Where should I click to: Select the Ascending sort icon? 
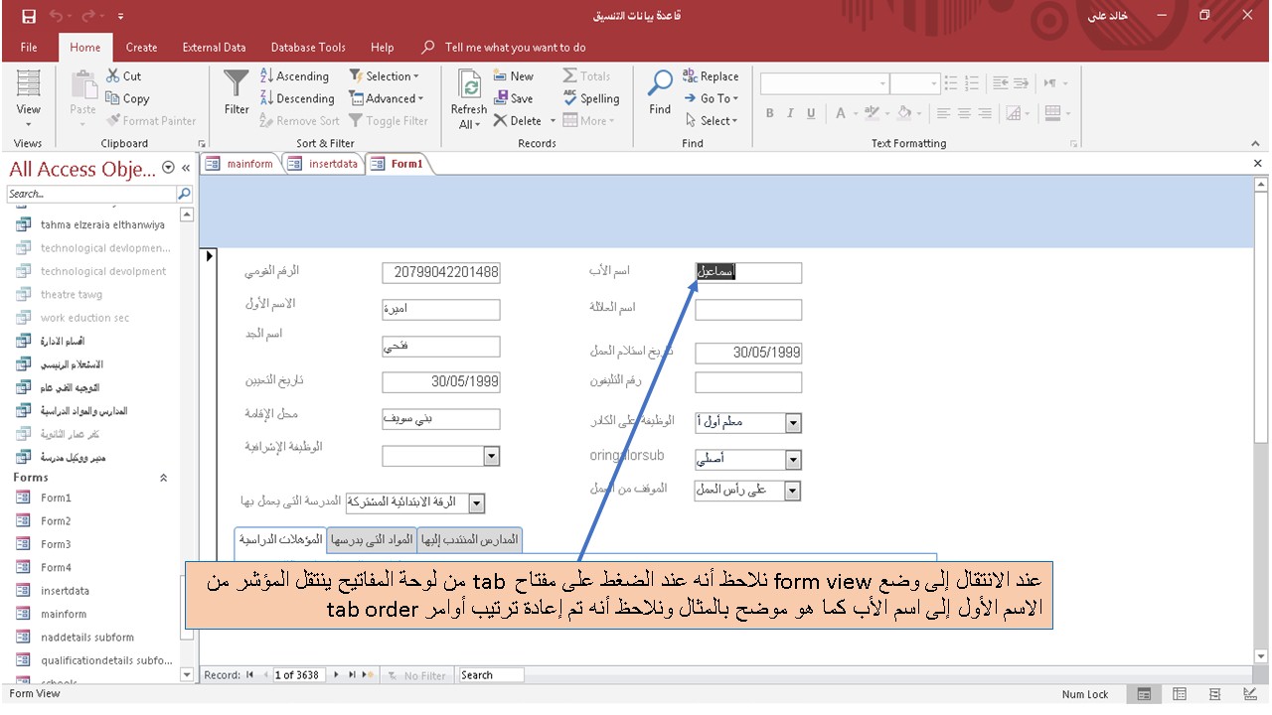267,75
